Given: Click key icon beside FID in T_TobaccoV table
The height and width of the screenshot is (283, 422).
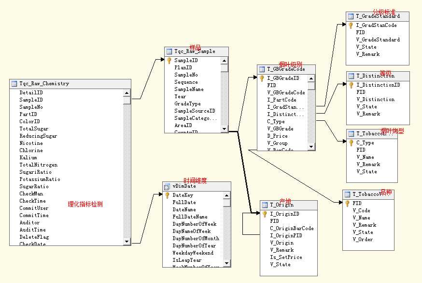Looking at the screenshot, I should pos(348,204).
